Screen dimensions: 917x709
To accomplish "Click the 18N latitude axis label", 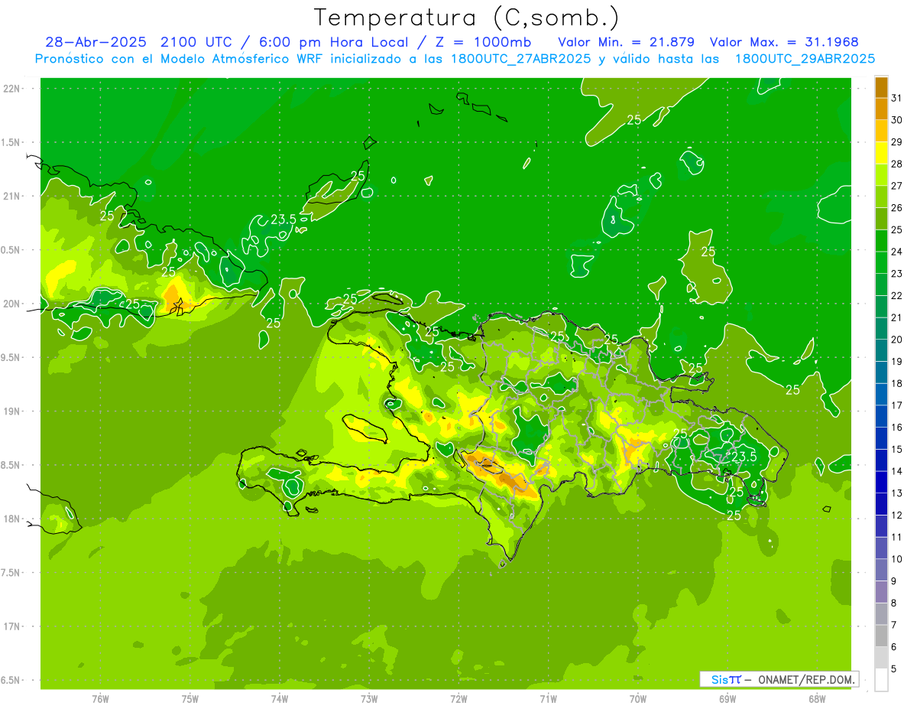I will 12,519.
